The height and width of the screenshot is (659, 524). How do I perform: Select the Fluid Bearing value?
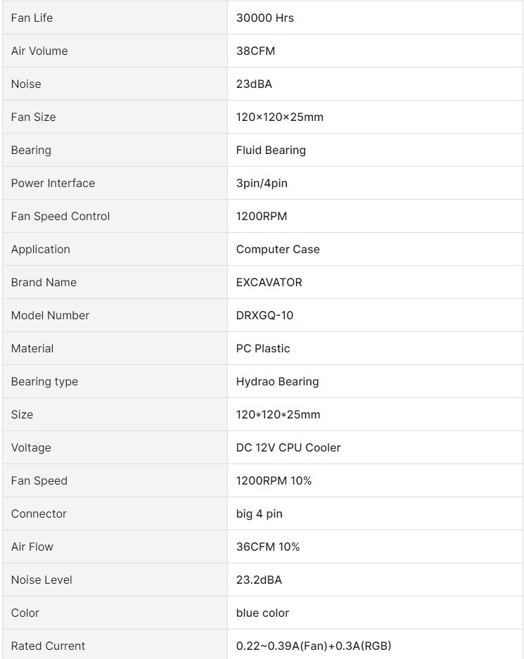pos(271,150)
